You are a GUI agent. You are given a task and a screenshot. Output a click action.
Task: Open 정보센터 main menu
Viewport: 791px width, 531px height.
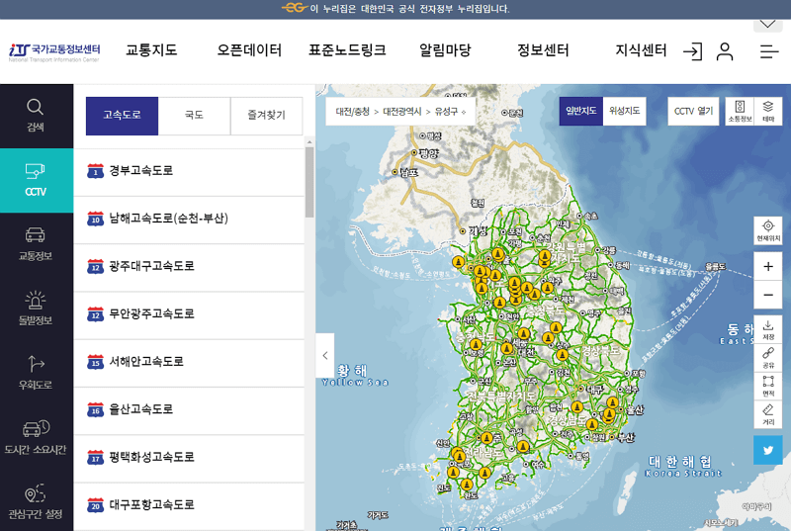click(543, 49)
